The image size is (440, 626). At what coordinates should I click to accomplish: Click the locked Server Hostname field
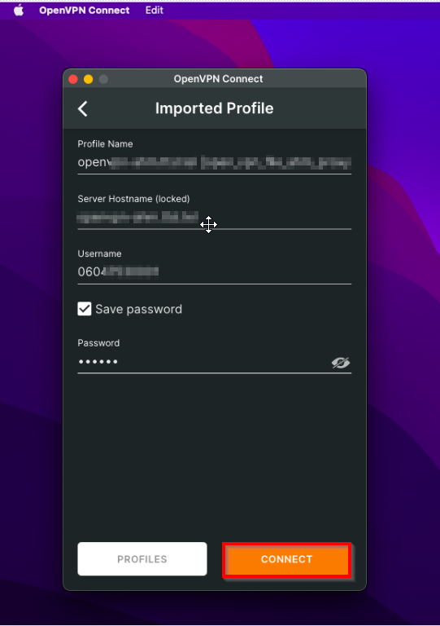pos(214,218)
